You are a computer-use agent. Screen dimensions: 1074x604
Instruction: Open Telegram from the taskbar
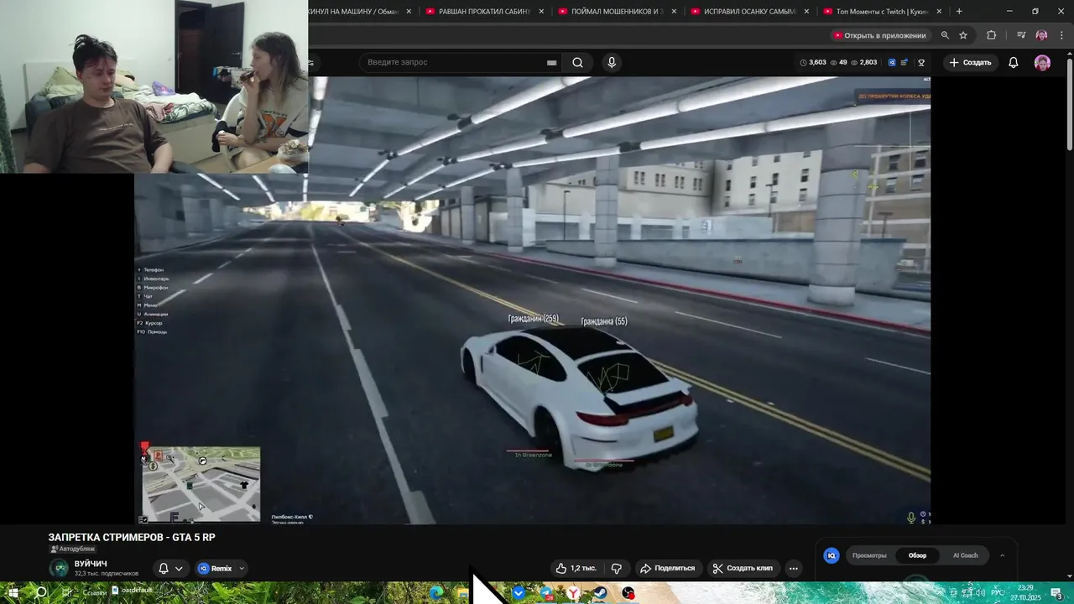(x=546, y=593)
